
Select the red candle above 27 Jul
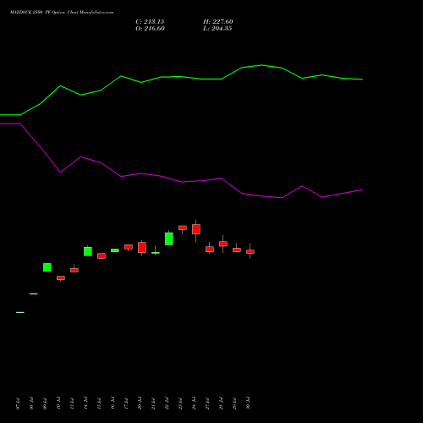point(210,250)
